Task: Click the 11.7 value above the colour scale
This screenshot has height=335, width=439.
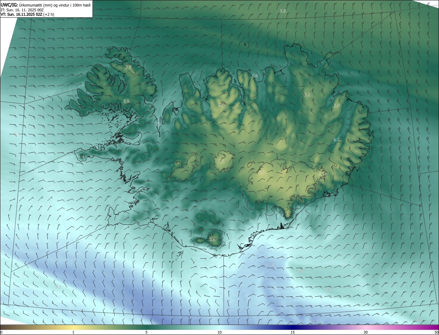Action: tap(314, 321)
